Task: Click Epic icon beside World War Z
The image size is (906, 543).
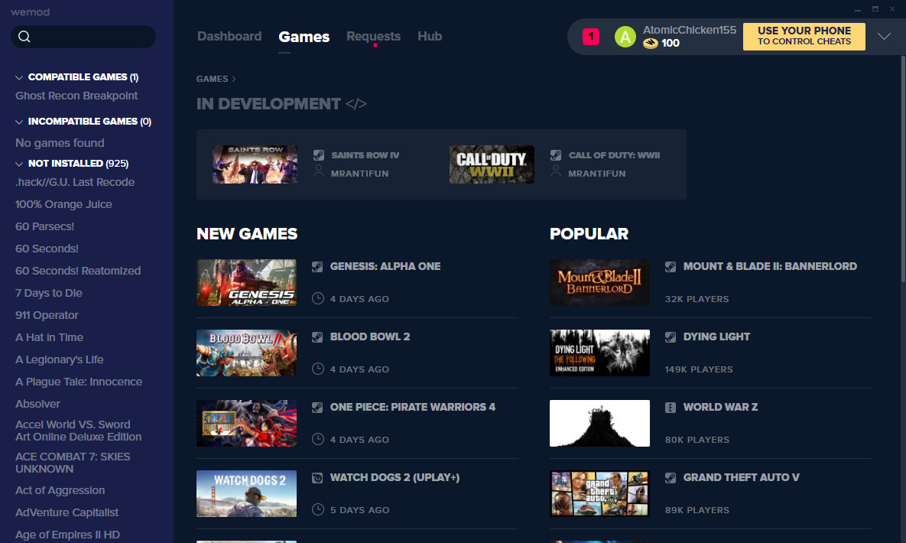Action: point(671,408)
